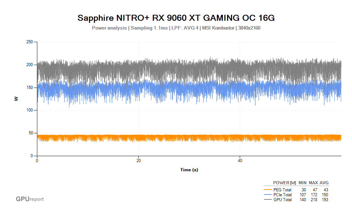Image resolution: width=352 pixels, height=211 pixels.
Task: Click the Time (s) x-axis label
Action: click(x=189, y=170)
